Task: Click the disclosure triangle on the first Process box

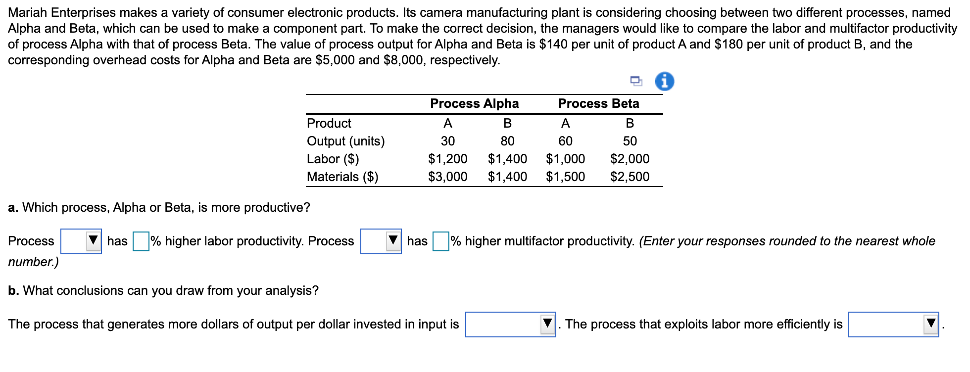Action: [92, 242]
